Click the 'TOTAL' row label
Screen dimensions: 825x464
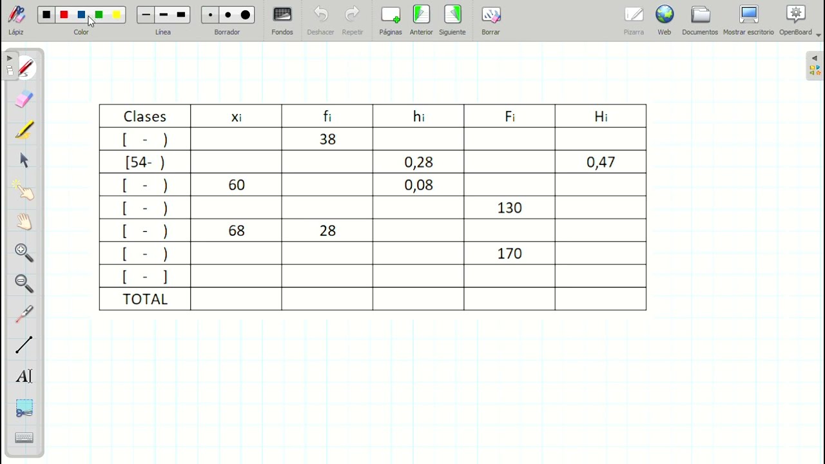point(145,299)
